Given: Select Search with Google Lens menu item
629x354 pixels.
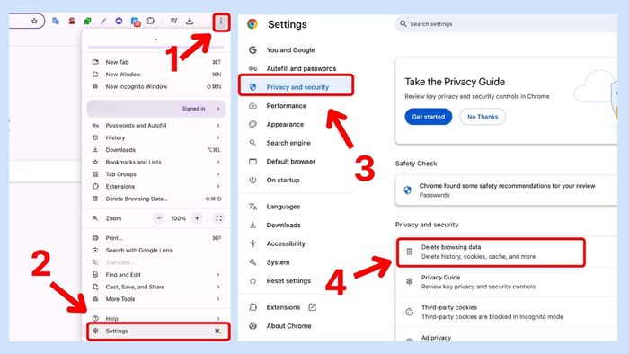Looking at the screenshot, I should click(156, 250).
